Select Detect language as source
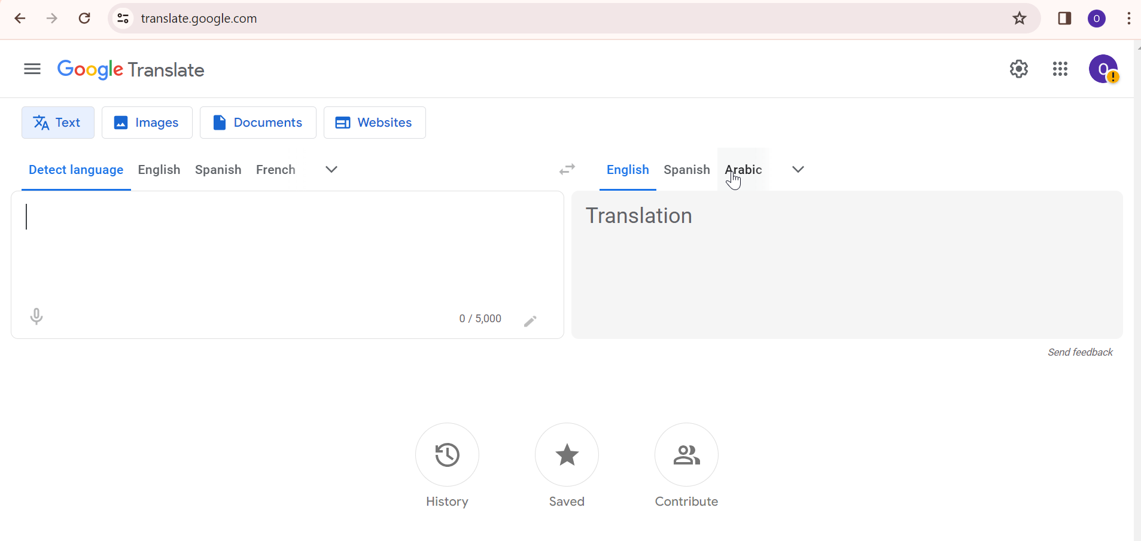Screen dimensions: 1141x541 click(x=76, y=170)
